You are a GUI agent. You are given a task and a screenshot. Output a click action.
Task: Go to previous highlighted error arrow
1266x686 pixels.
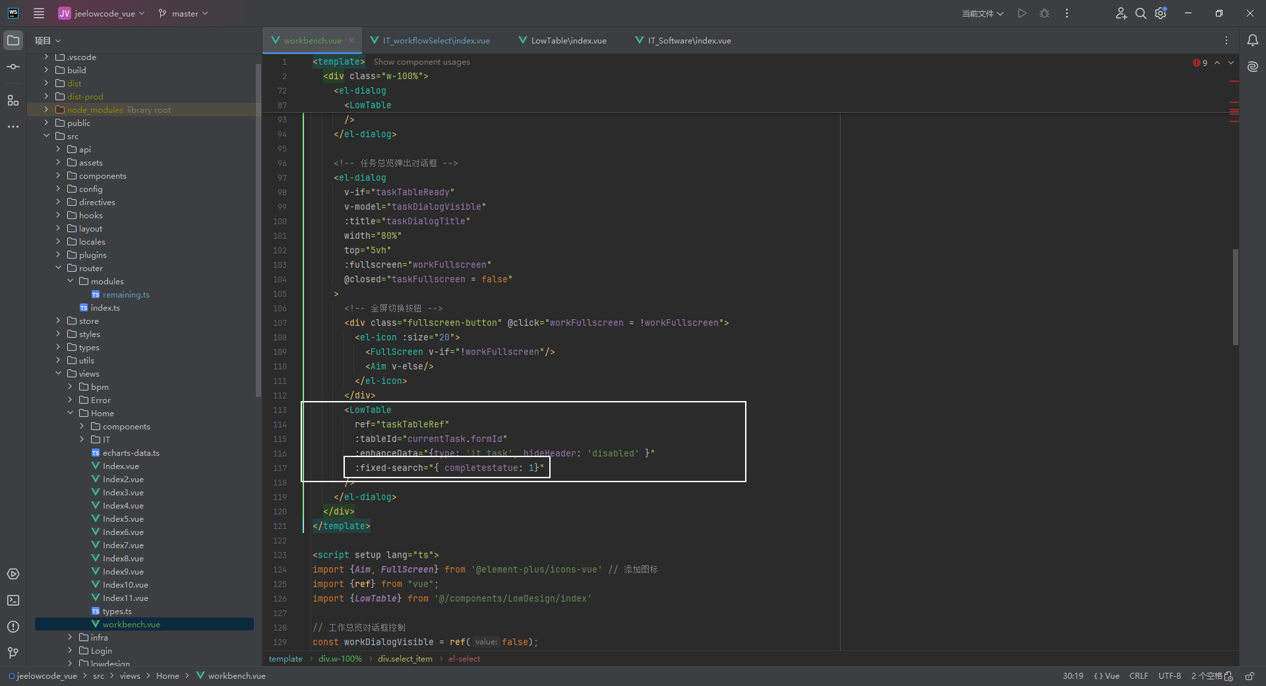[1217, 63]
